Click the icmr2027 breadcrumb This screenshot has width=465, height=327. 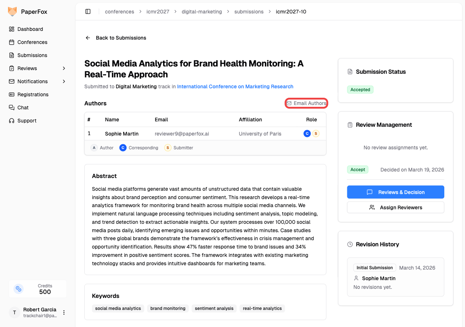pyautogui.click(x=158, y=12)
